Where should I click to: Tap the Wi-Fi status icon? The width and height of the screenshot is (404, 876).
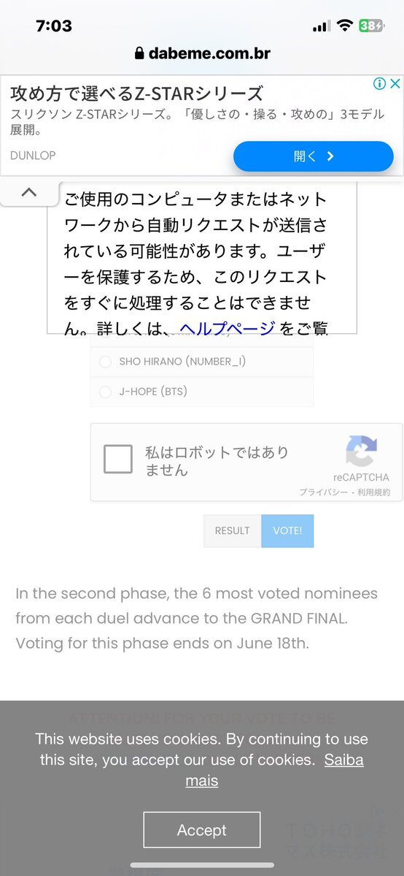coord(345,26)
